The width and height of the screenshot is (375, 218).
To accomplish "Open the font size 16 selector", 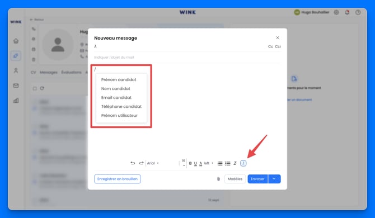I will point(184,163).
